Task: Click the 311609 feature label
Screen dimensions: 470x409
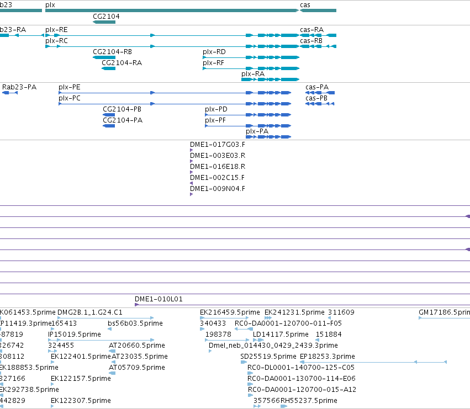Action: (x=341, y=312)
